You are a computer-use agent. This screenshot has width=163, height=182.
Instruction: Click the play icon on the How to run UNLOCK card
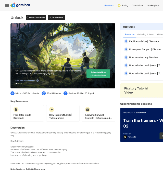[52, 109]
